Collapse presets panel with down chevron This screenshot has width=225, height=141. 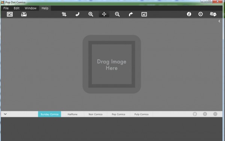[x=5, y=114]
